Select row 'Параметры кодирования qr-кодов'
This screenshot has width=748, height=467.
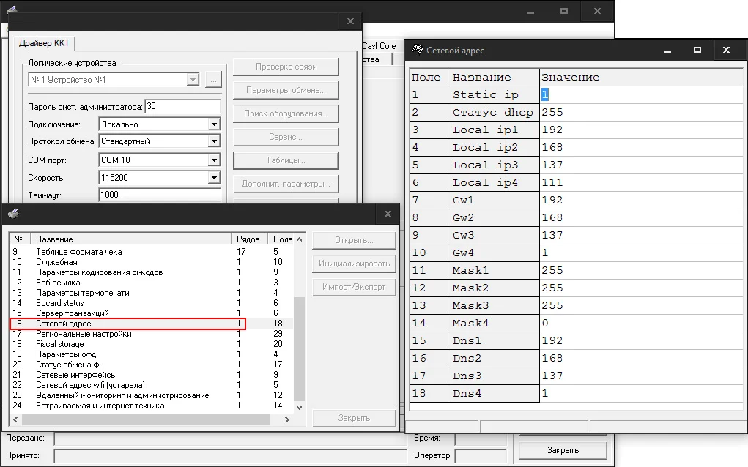151,272
